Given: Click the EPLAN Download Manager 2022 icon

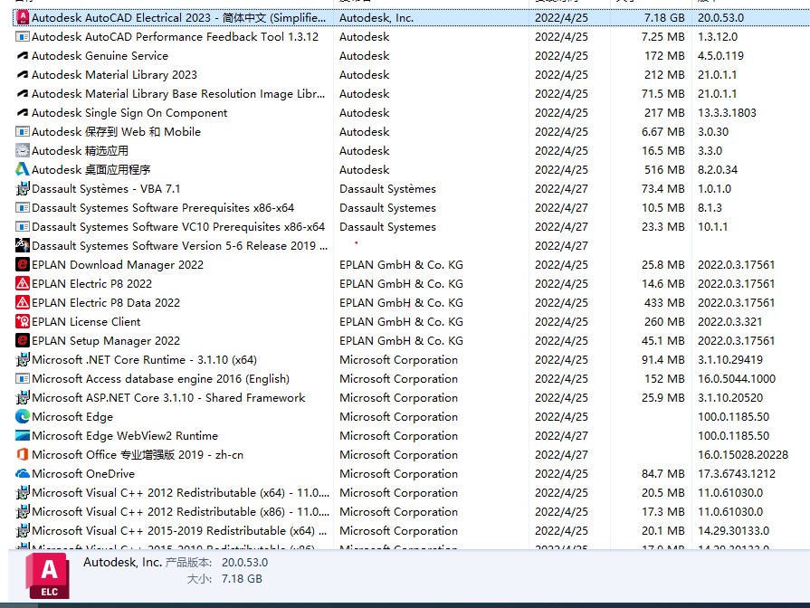Looking at the screenshot, I should coord(23,264).
